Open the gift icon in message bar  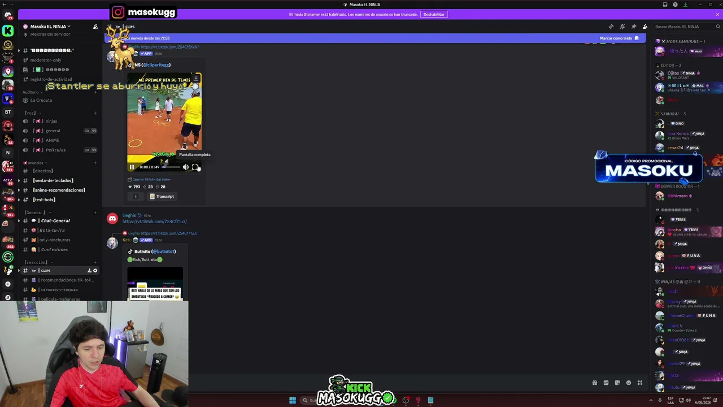click(594, 383)
